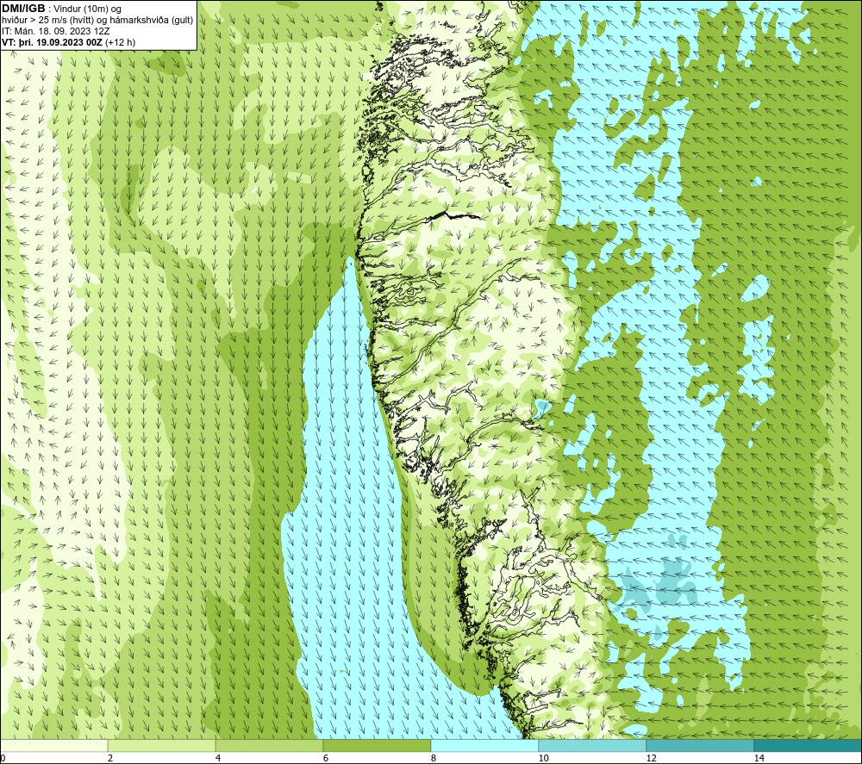Image resolution: width=862 pixels, height=764 pixels.
Task: Click the 0–2 m/s palest color swatch
Action: pos(53,746)
